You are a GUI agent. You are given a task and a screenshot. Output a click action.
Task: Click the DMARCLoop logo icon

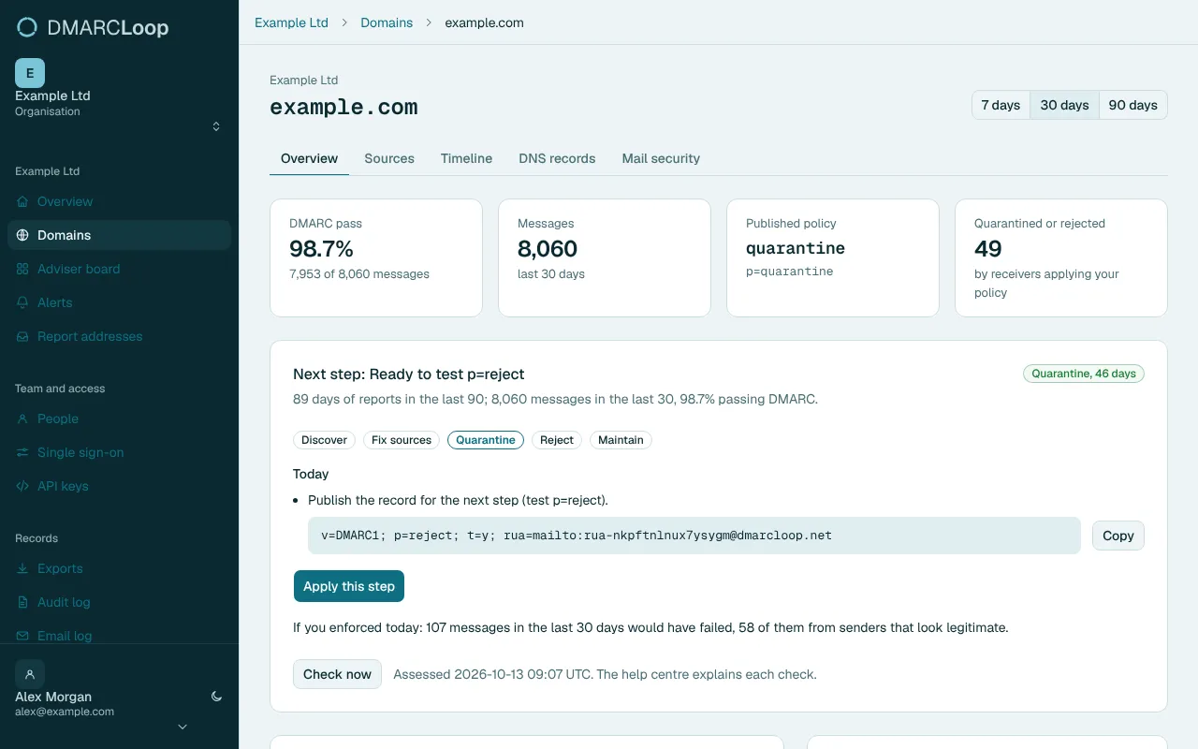coord(28,27)
